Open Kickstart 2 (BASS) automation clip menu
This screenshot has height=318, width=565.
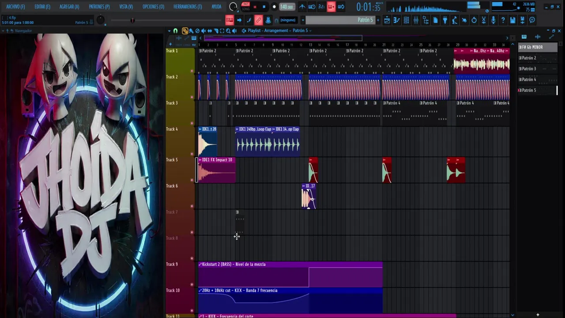pos(200,264)
